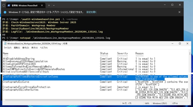The height and width of the screenshot is (107, 193).
Task: Open the new tab profile dropdown
Action: coord(54,5)
